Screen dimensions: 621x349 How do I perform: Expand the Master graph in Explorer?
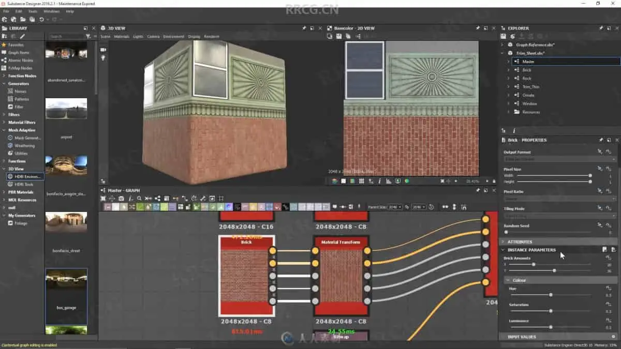pos(508,62)
